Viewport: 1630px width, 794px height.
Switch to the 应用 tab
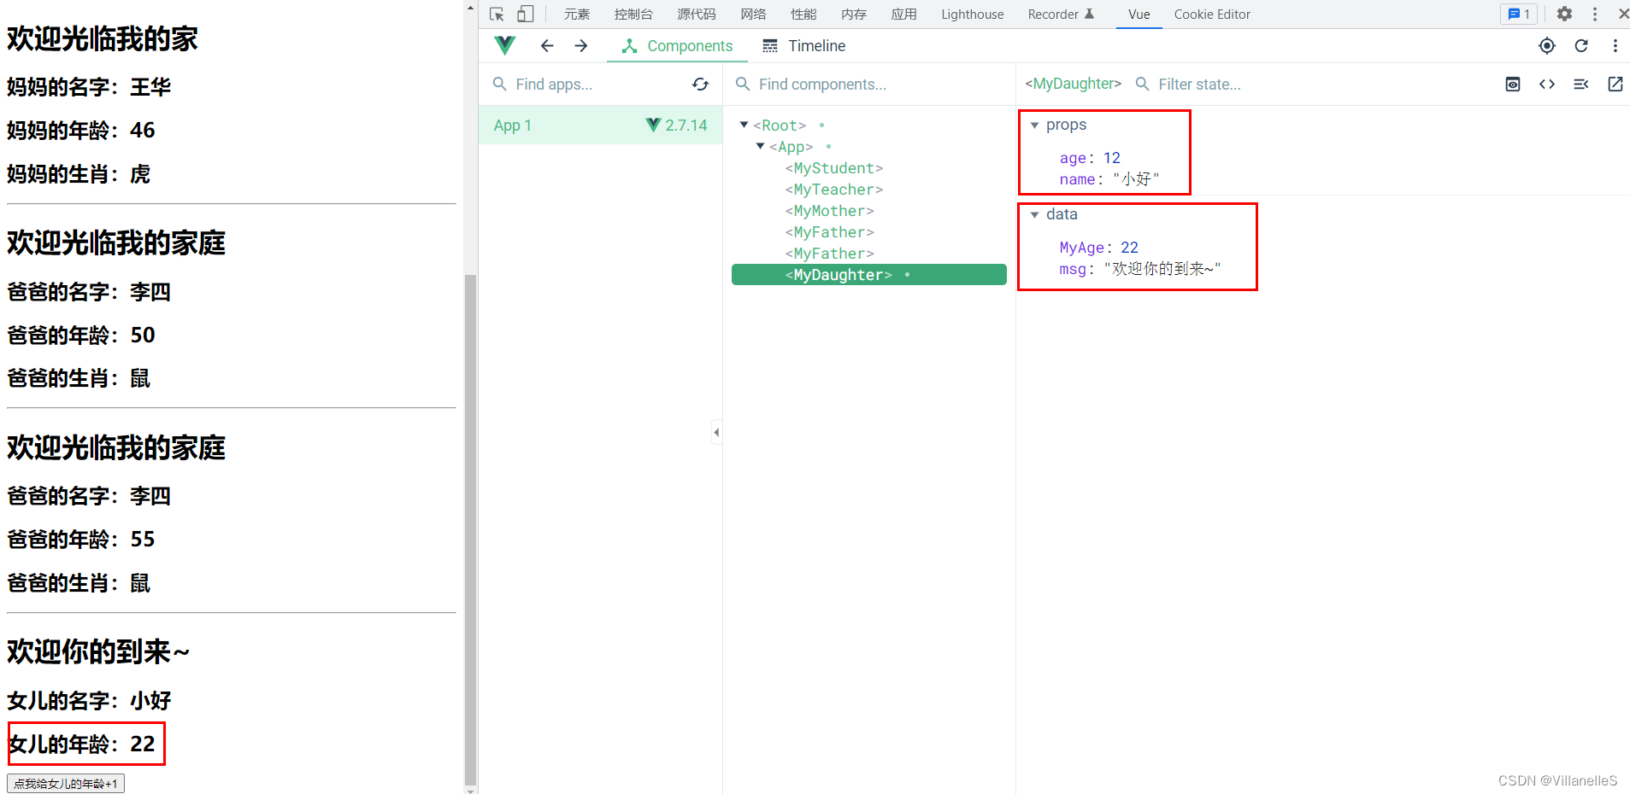click(903, 15)
